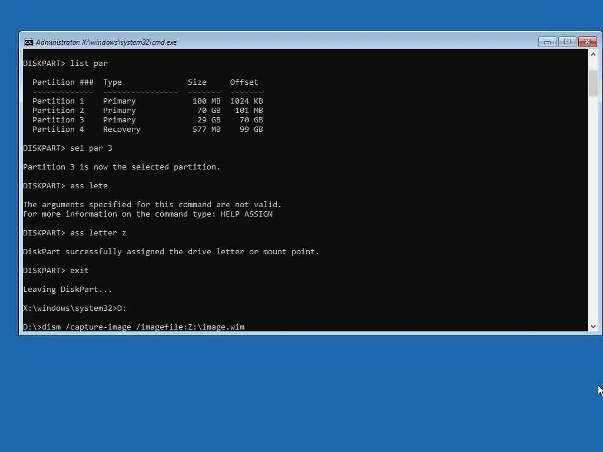Image resolution: width=603 pixels, height=452 pixels.
Task: Click 'DiskPart successfully assigned the drive letter' message
Action: [171, 251]
